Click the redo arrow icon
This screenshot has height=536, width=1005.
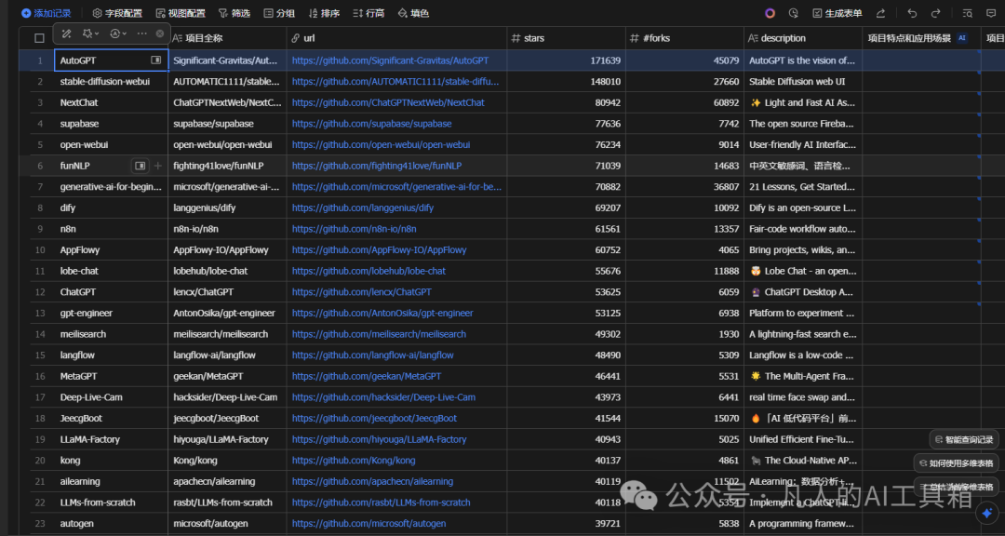click(x=936, y=13)
